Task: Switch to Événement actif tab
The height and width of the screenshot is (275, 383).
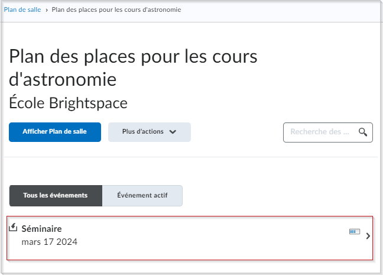Action: pyautogui.click(x=142, y=196)
